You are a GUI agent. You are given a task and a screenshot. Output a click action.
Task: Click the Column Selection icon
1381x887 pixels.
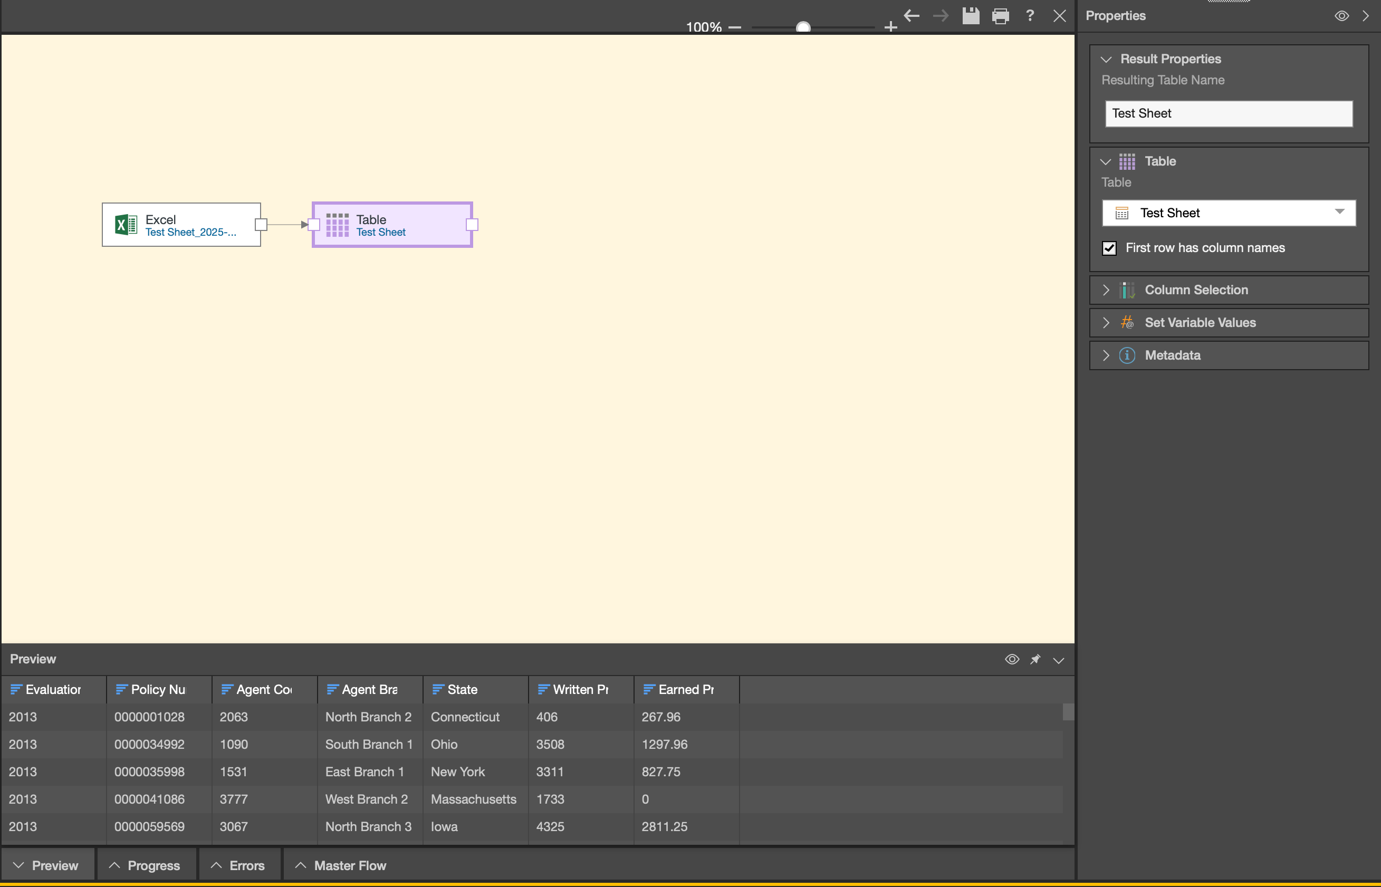click(1127, 290)
